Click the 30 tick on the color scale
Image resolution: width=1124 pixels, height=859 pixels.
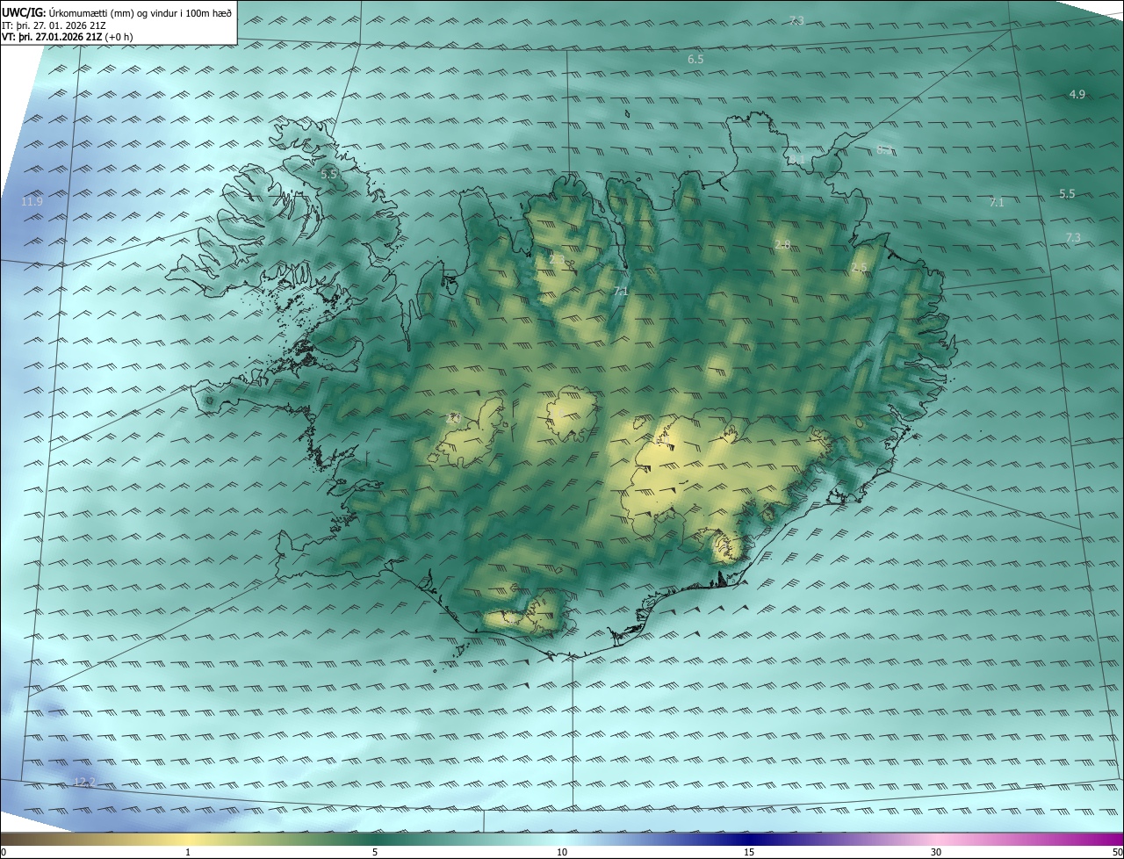click(936, 852)
